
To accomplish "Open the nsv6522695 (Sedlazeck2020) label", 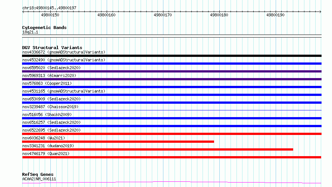I will click(x=51, y=130).
